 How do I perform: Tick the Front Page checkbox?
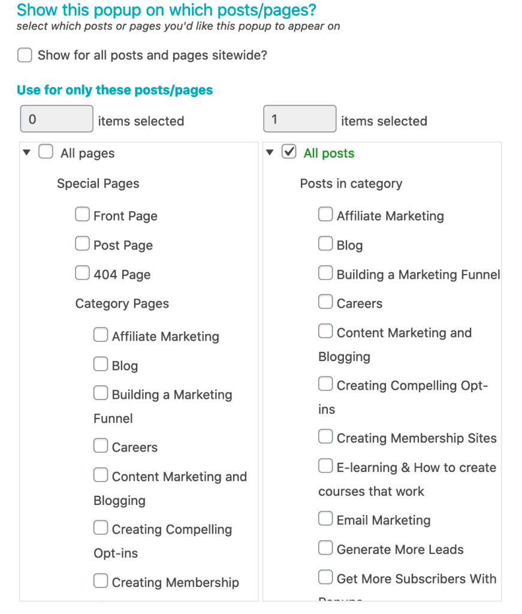click(x=82, y=215)
